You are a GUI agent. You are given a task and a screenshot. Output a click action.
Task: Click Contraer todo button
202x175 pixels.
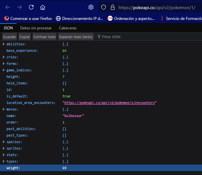tap(44, 37)
